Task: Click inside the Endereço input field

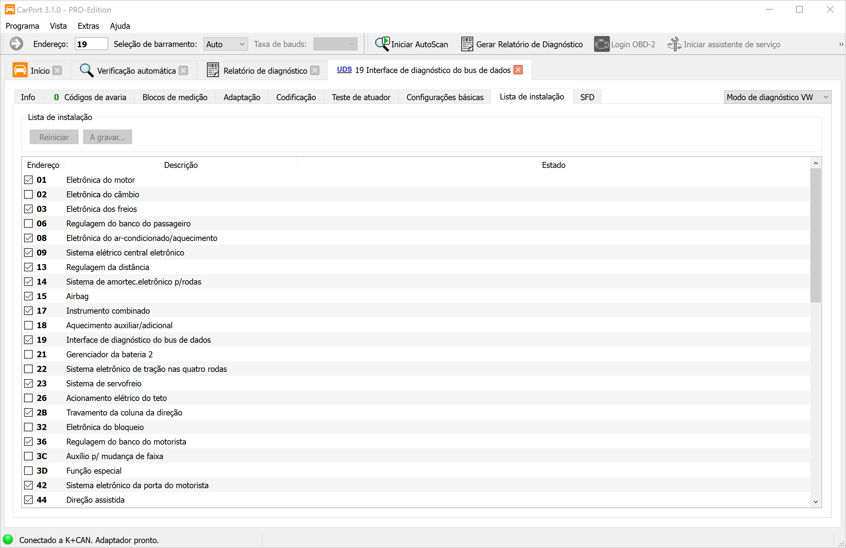Action: tap(91, 43)
